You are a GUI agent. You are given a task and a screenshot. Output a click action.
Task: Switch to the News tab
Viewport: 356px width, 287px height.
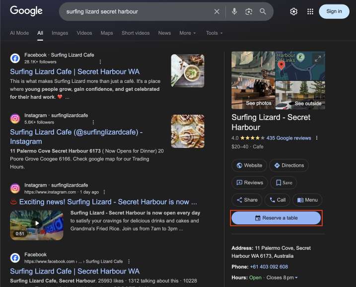164,33
